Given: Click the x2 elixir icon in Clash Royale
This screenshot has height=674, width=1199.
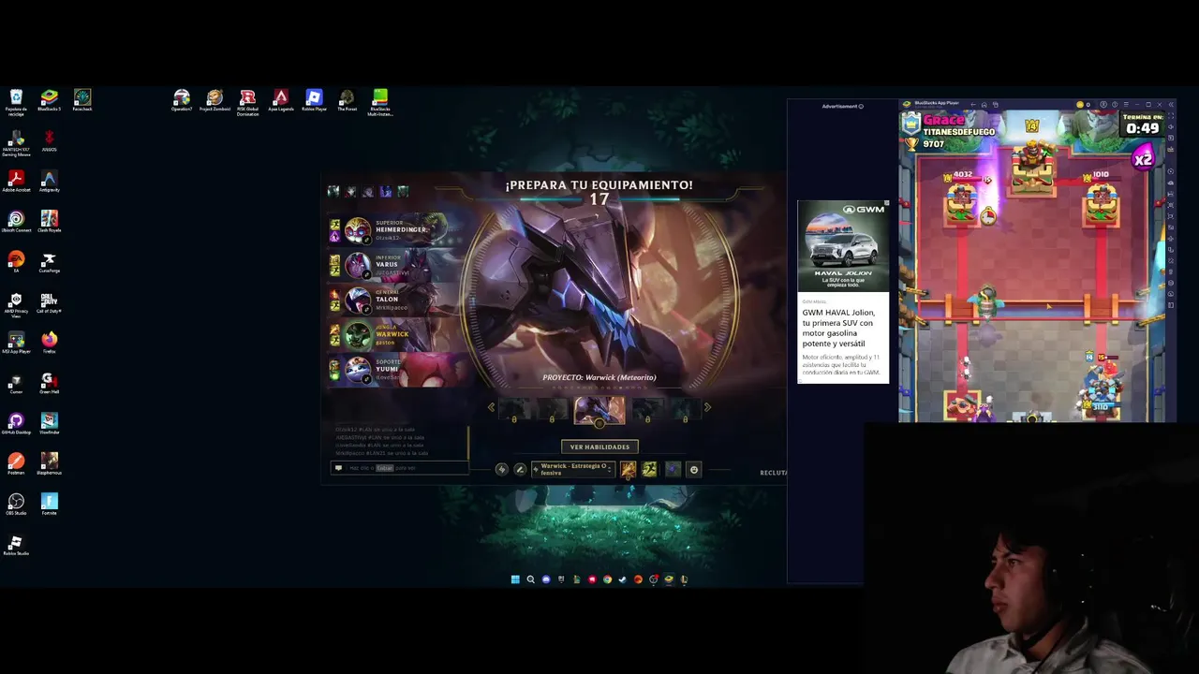Looking at the screenshot, I should click(x=1143, y=159).
